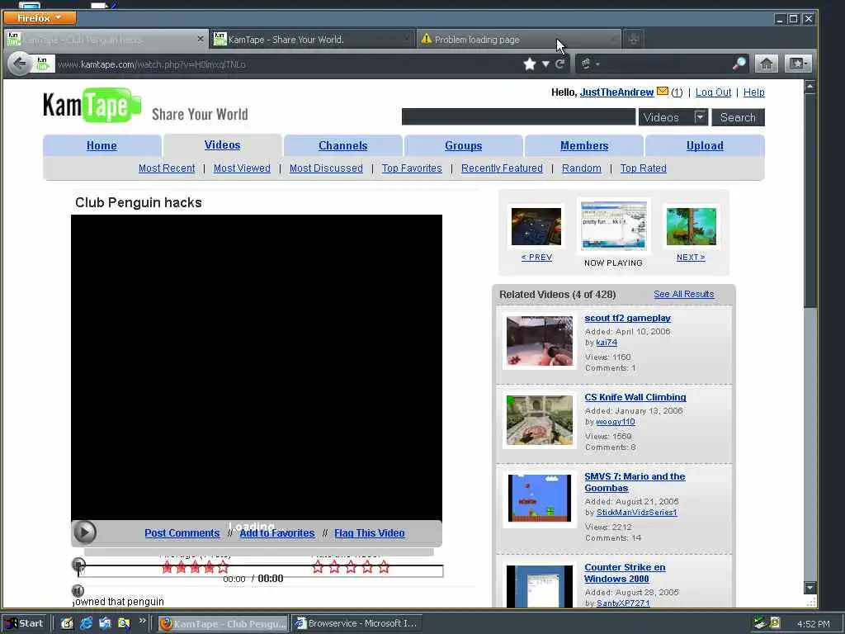845x634 pixels.
Task: Open a new tab with plus button
Action: click(633, 40)
